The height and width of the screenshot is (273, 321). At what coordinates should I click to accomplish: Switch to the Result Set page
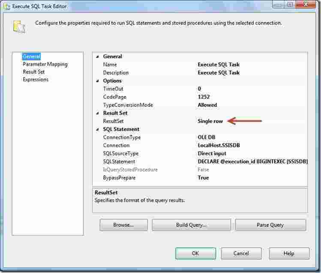point(34,72)
